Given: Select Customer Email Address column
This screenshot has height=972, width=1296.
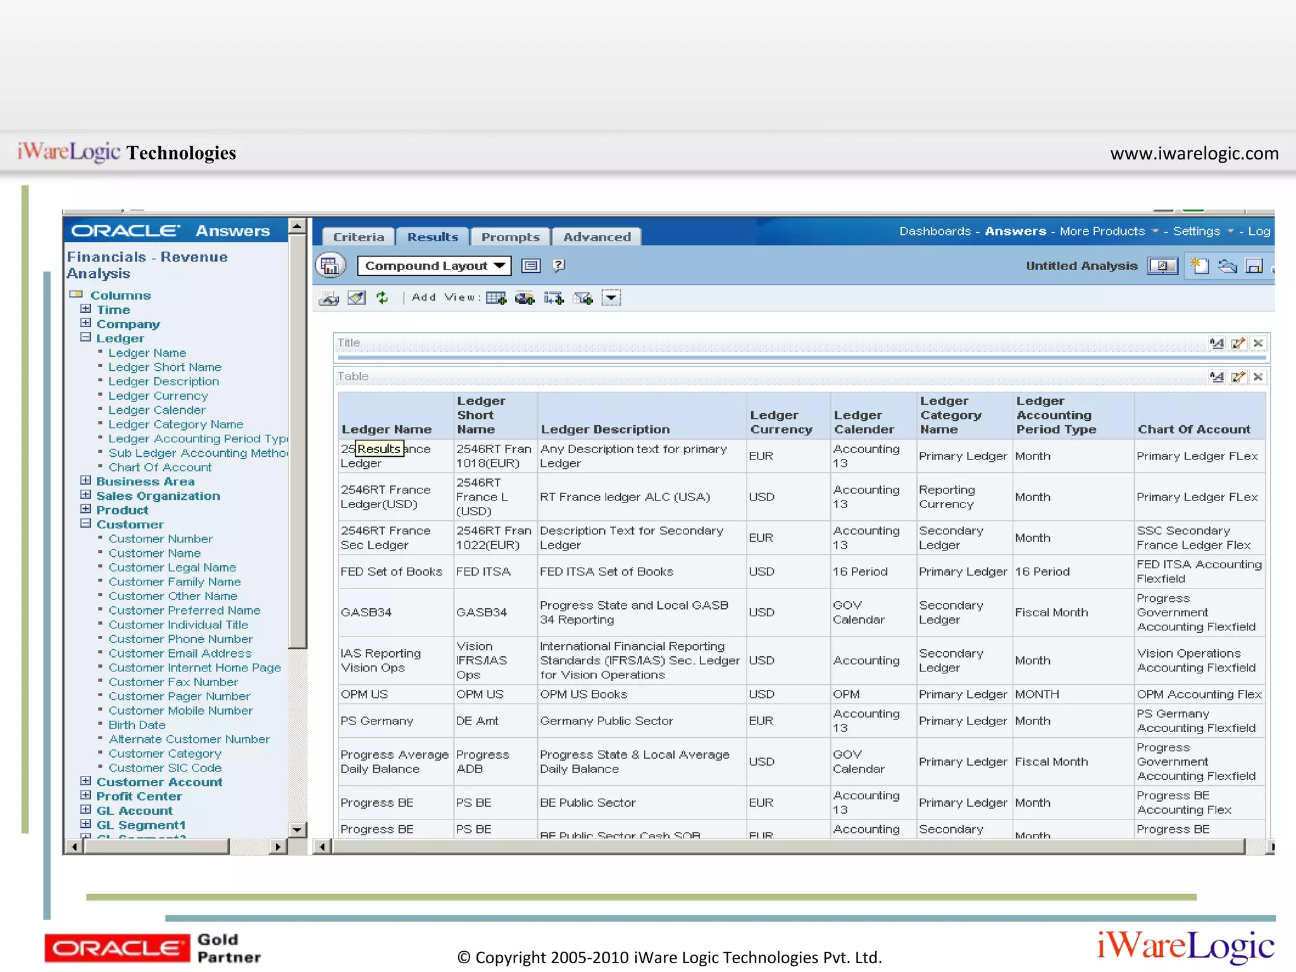Looking at the screenshot, I should point(180,653).
